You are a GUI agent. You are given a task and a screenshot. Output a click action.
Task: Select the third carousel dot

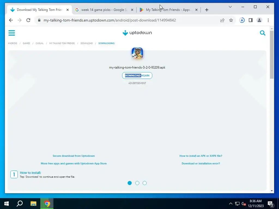[145, 183]
